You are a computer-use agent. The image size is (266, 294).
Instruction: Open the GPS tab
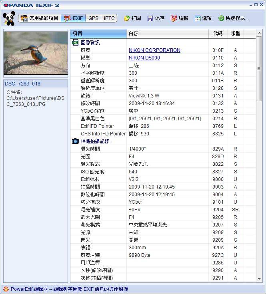point(93,18)
